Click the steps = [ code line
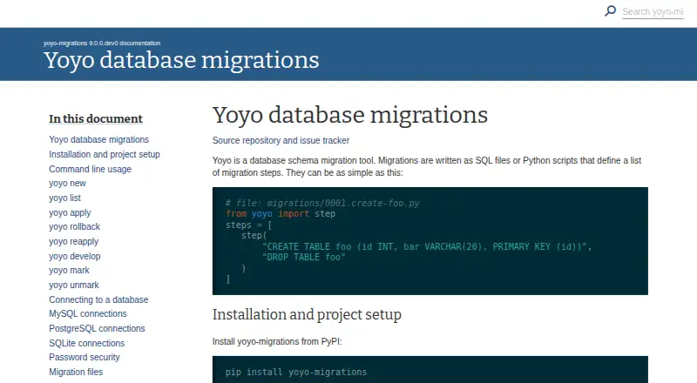Image resolution: width=697 pixels, height=383 pixels. (x=248, y=225)
